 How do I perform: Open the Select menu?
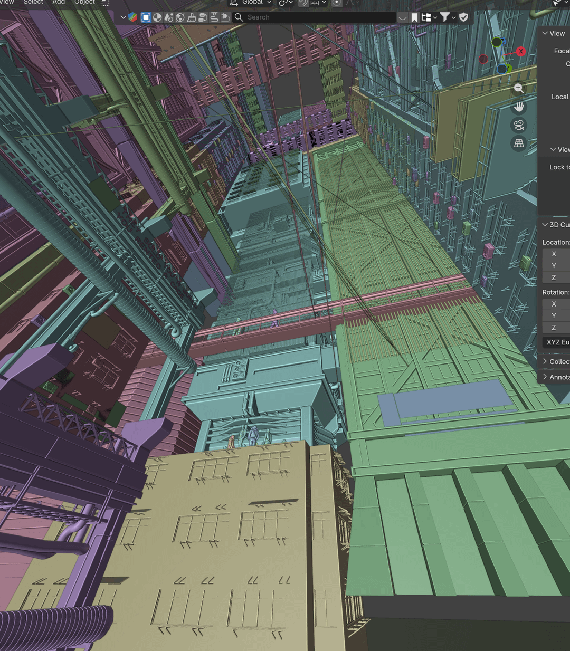coord(33,2)
